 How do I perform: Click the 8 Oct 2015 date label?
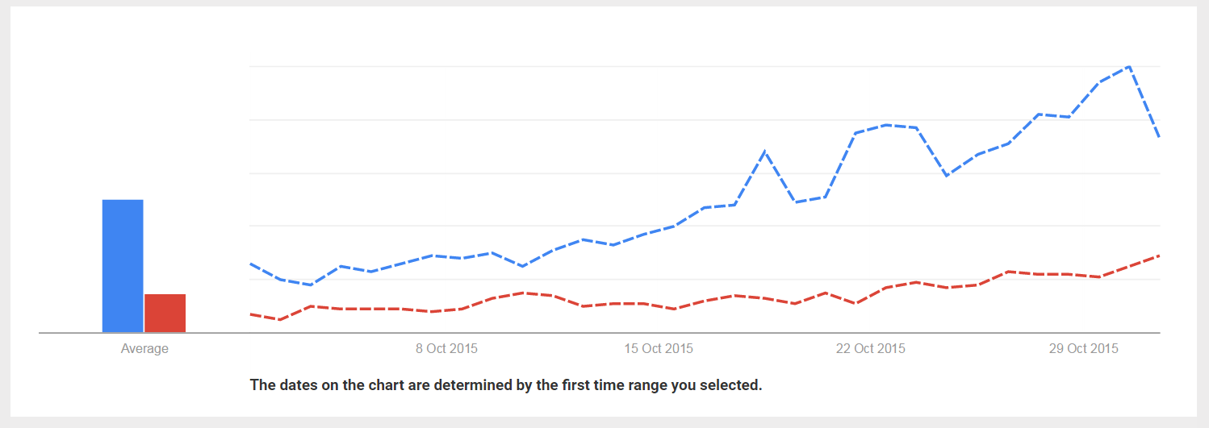446,349
